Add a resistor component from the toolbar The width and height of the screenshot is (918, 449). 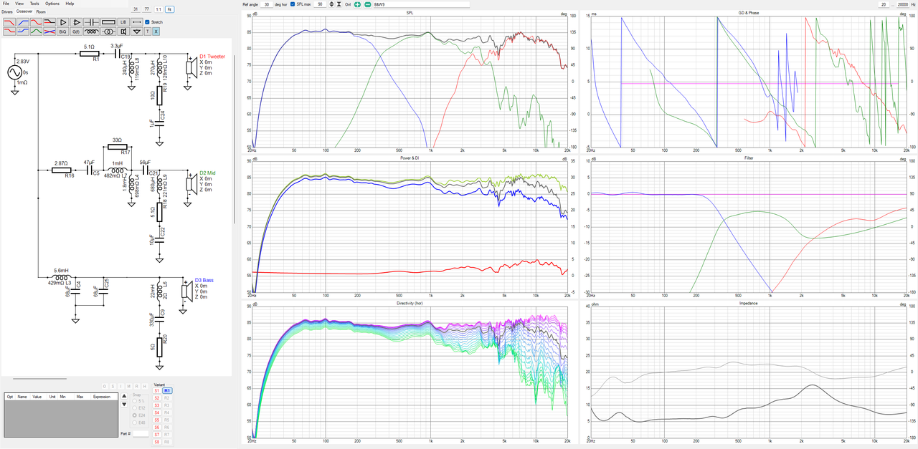(x=108, y=22)
